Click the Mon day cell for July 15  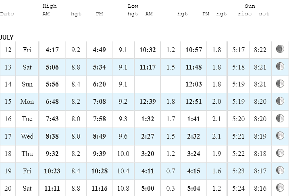(x=27, y=101)
